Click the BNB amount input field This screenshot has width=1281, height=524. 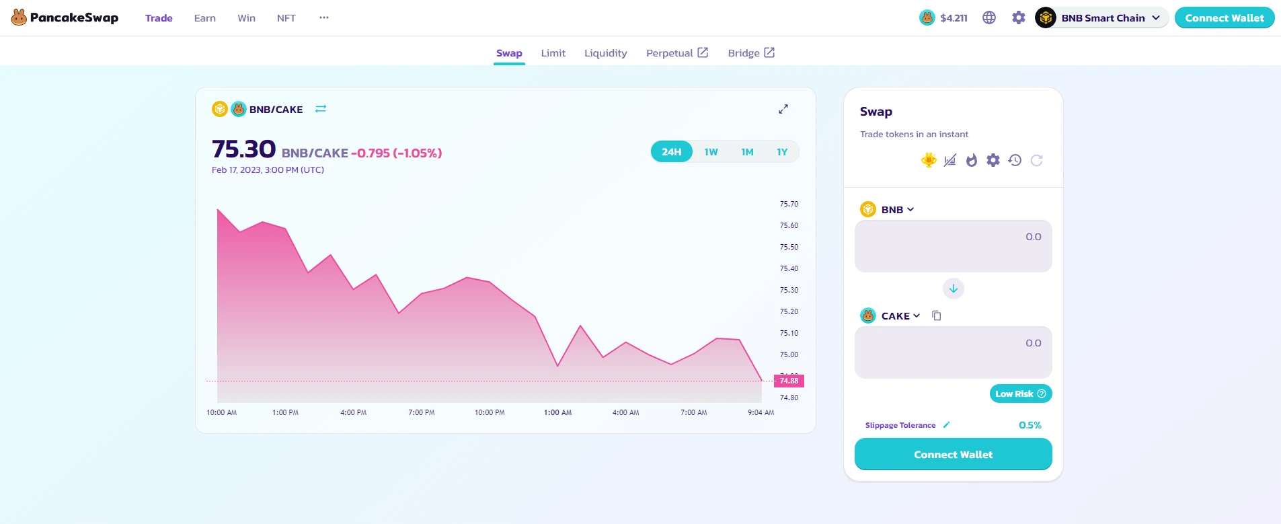[x=954, y=246]
